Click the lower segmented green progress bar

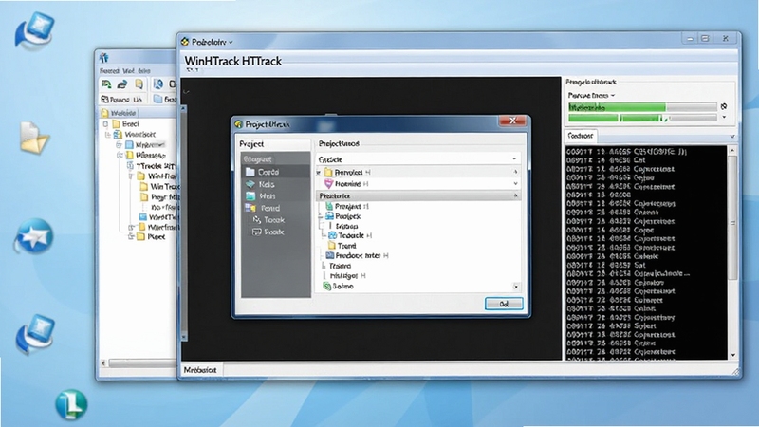642,118
